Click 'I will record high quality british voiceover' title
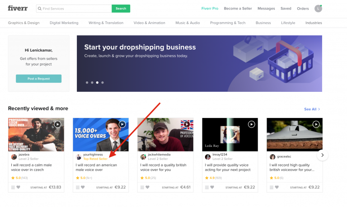The height and width of the screenshot is (207, 347). point(292,167)
